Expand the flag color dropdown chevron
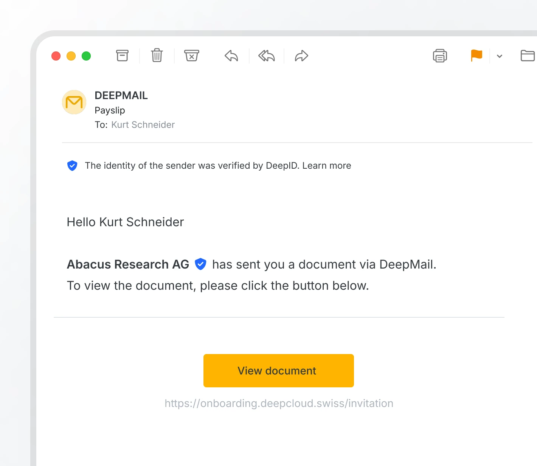The height and width of the screenshot is (466, 537). [x=500, y=56]
